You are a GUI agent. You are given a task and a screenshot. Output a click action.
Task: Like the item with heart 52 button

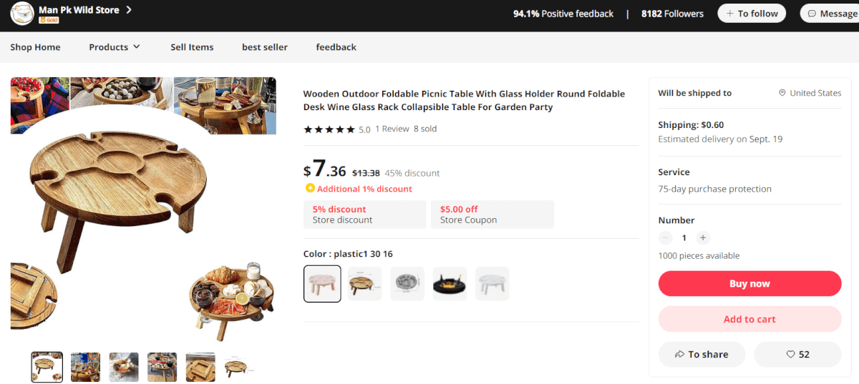pyautogui.click(x=797, y=355)
